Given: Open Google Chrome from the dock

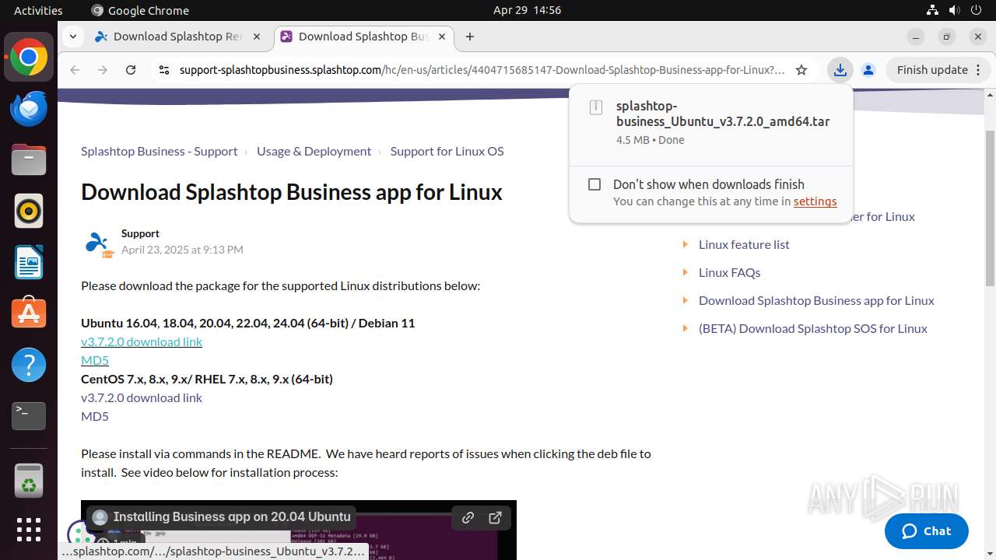Looking at the screenshot, I should tap(29, 58).
